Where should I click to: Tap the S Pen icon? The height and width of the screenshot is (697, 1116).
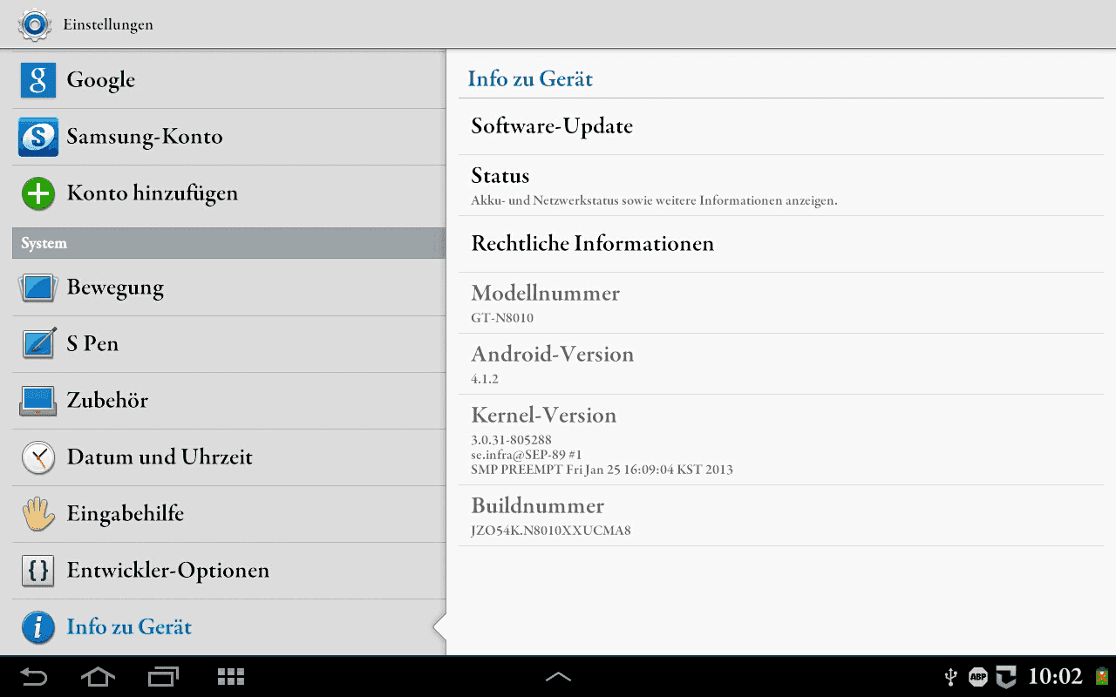click(37, 344)
